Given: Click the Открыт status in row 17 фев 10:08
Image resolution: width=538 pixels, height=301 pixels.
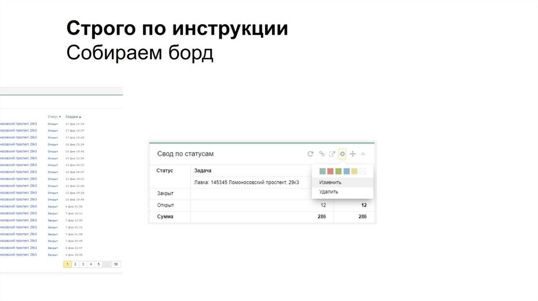Looking at the screenshot, I should pos(53,138).
